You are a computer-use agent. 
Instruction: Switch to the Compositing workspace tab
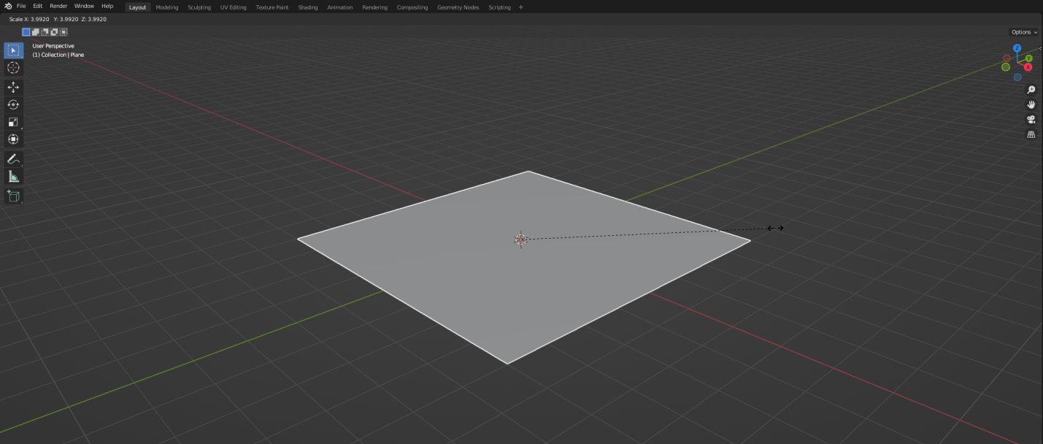[412, 7]
